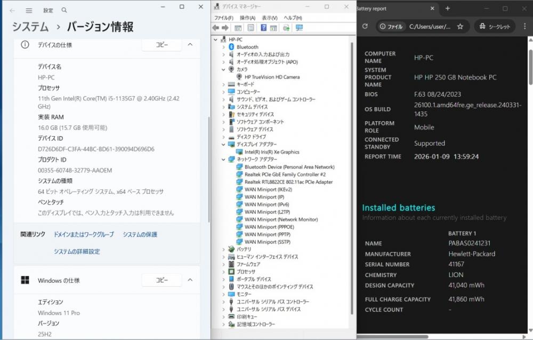533x340 pixels.
Task: Open the 表示(V) menu
Action: pos(270,18)
